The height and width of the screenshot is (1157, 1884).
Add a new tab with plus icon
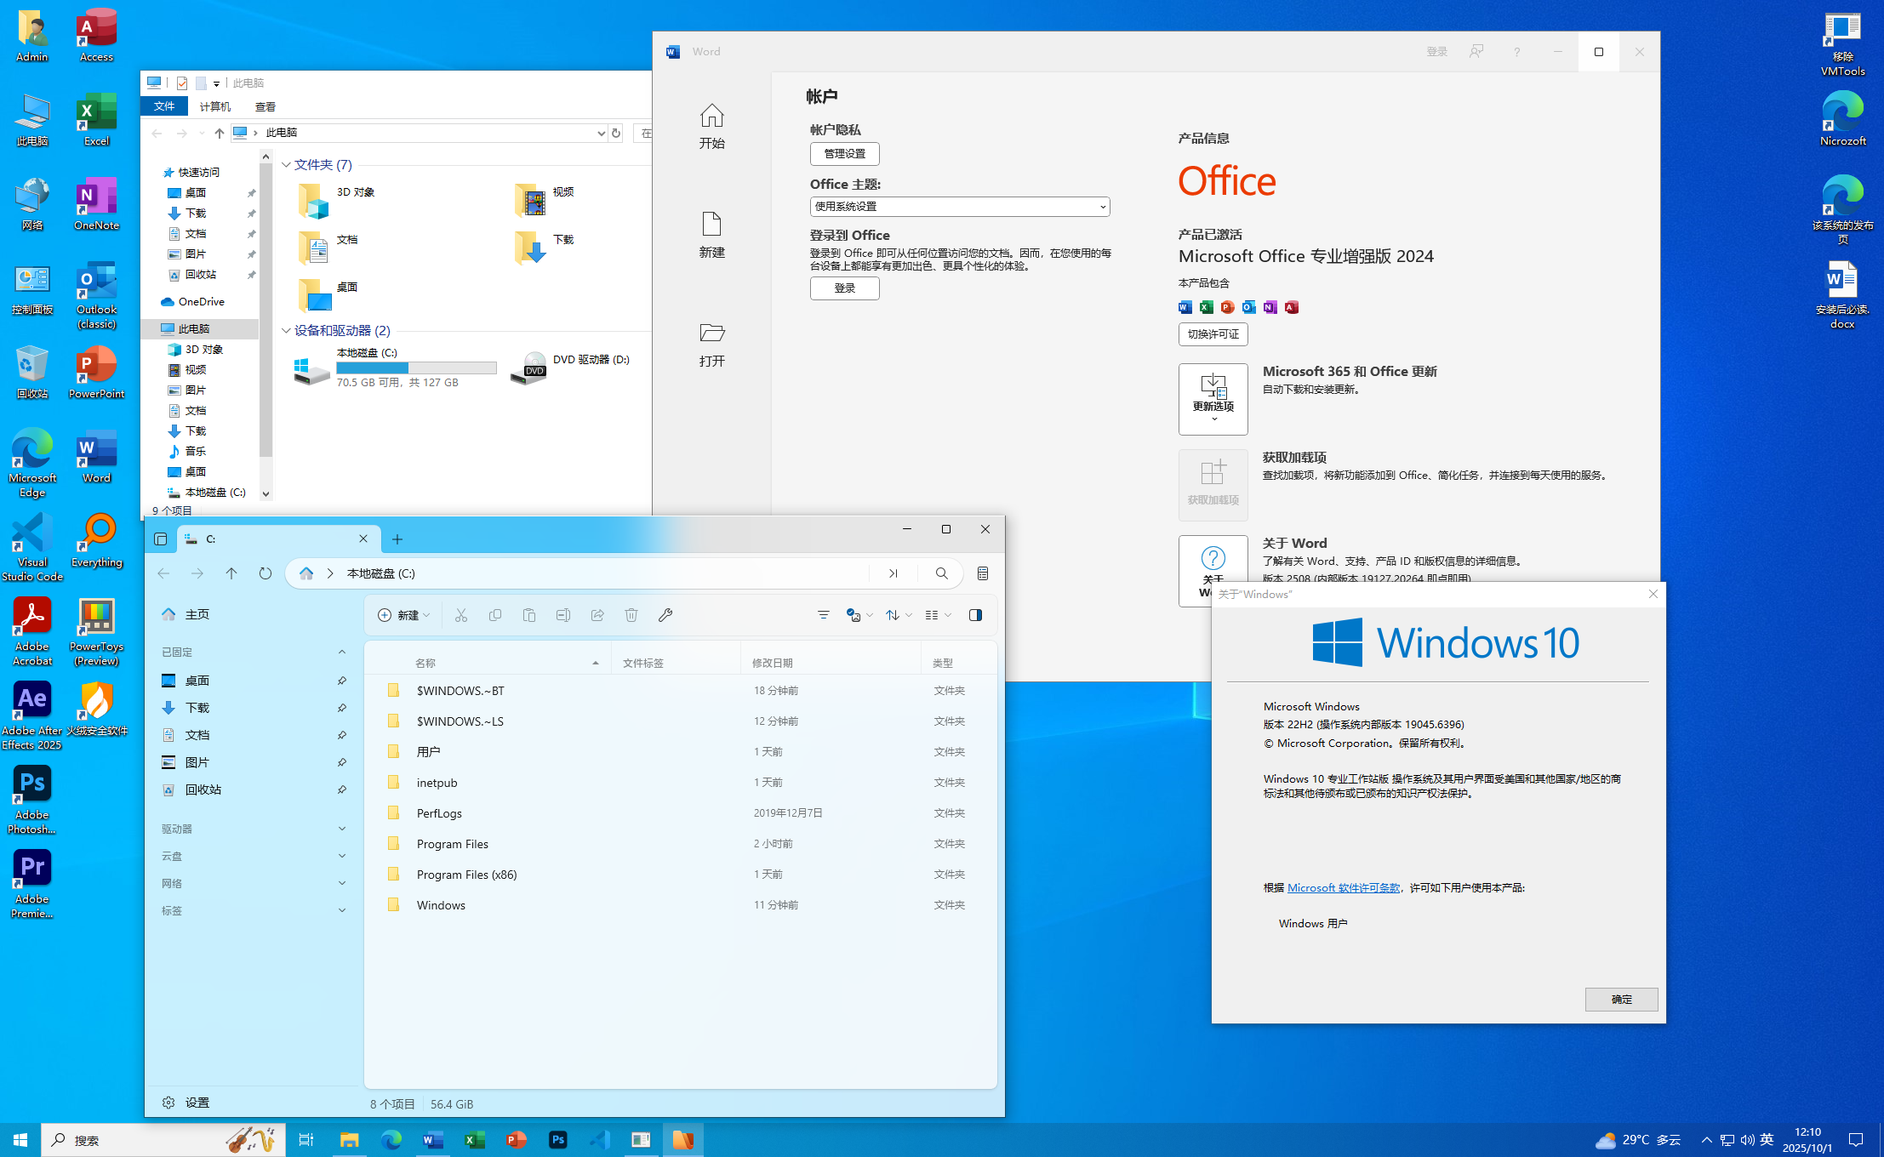click(397, 539)
